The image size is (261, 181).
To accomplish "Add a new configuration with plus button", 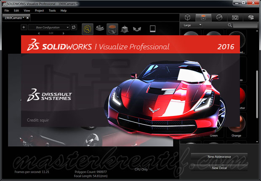I will click(x=24, y=27).
